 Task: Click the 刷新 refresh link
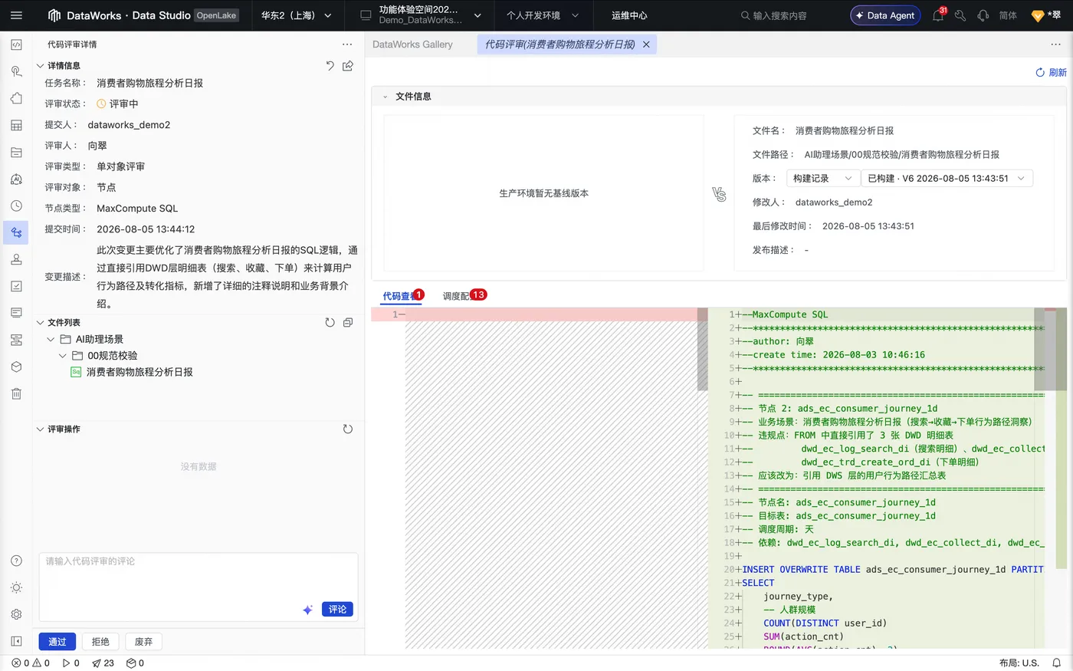pyautogui.click(x=1051, y=73)
